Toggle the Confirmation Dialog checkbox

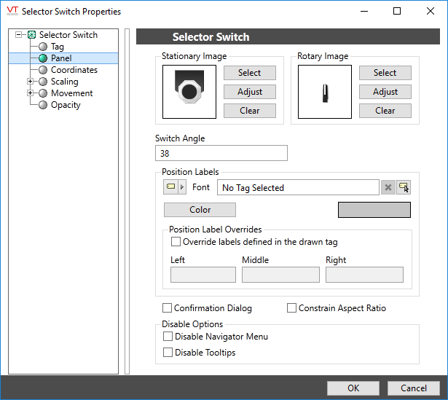168,308
